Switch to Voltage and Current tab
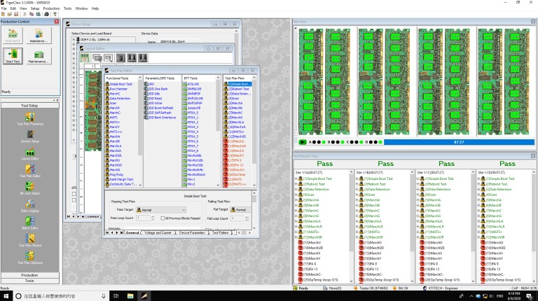 pyautogui.click(x=159, y=232)
